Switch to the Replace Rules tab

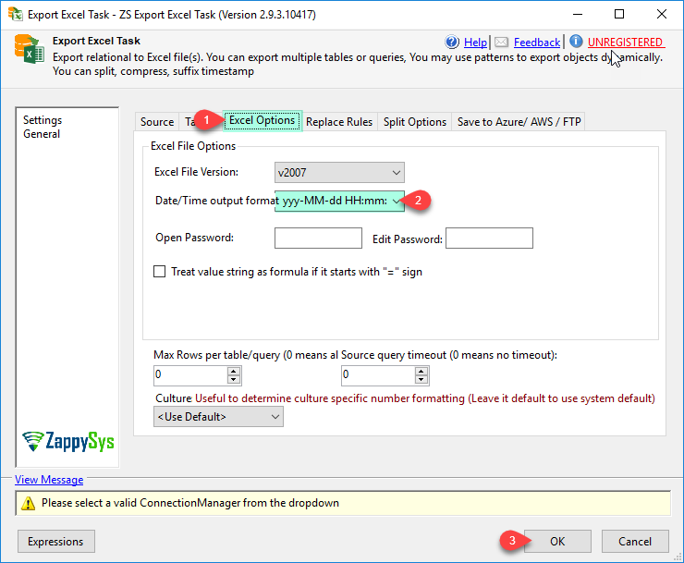tap(339, 122)
